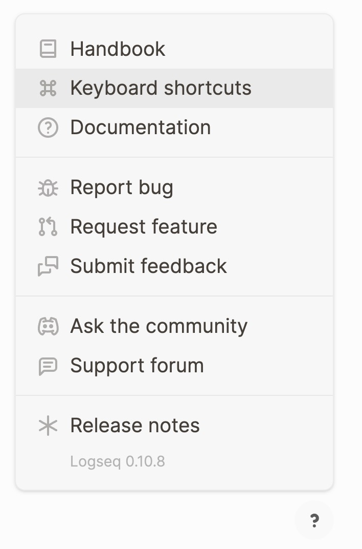Open Documentation from the help menu
Screen dimensions: 362x549
point(174,128)
